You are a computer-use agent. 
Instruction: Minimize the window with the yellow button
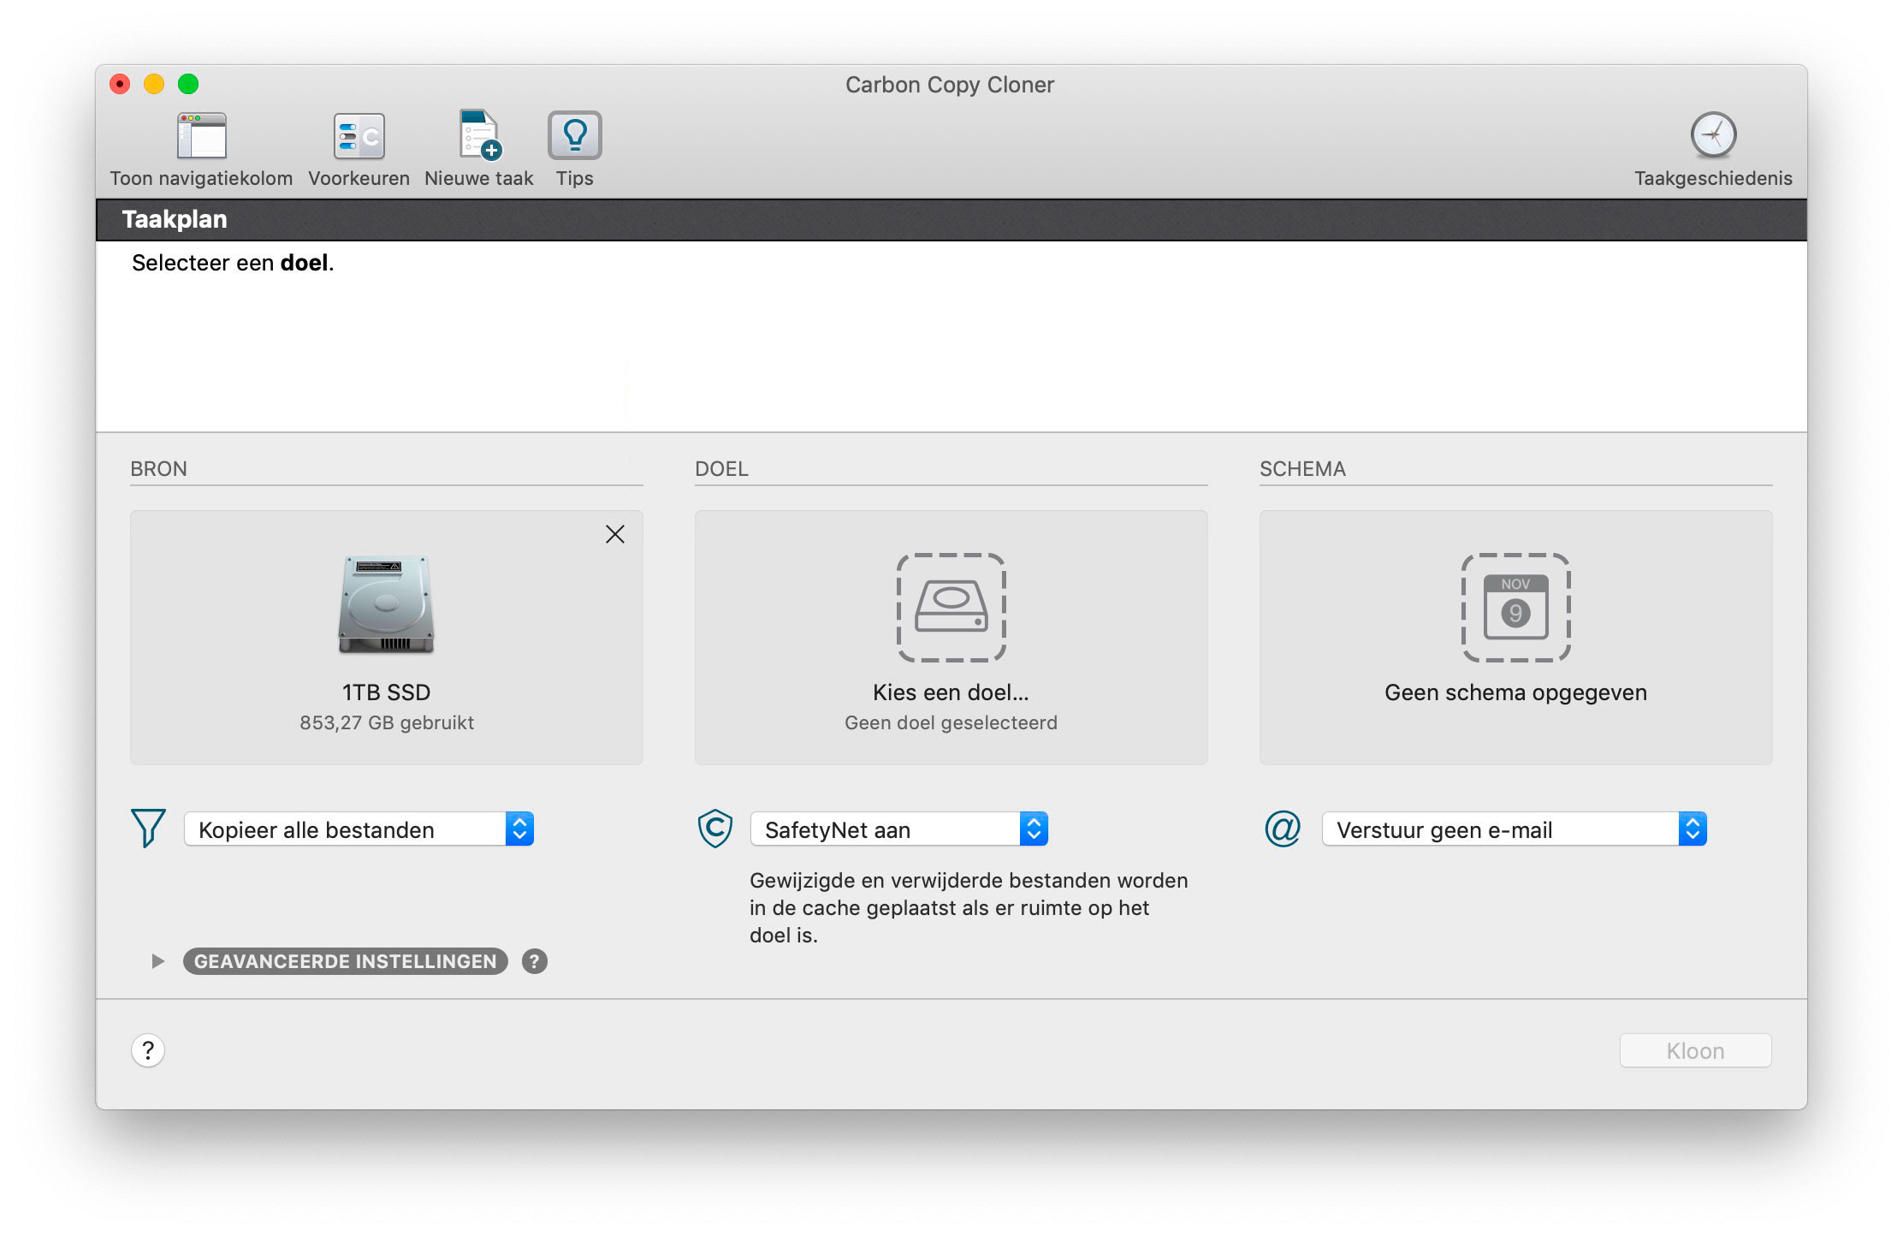point(154,84)
